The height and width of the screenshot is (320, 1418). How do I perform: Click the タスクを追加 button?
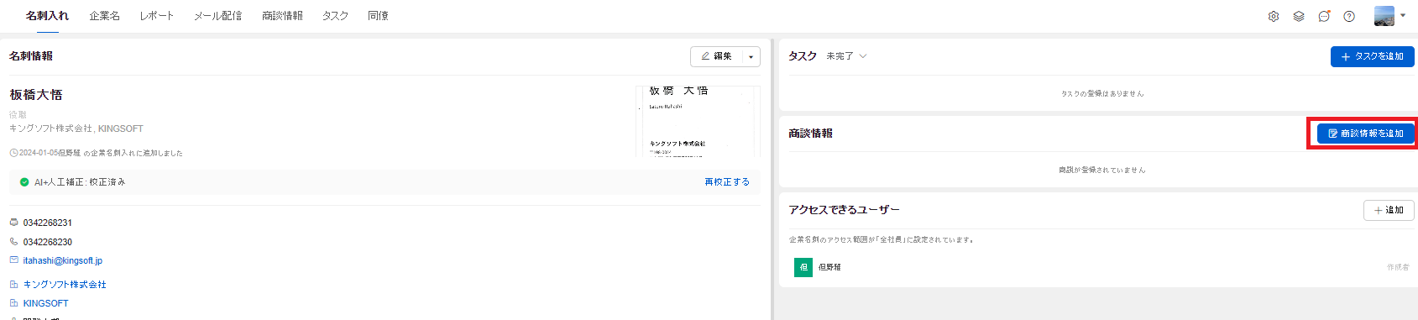(x=1373, y=56)
